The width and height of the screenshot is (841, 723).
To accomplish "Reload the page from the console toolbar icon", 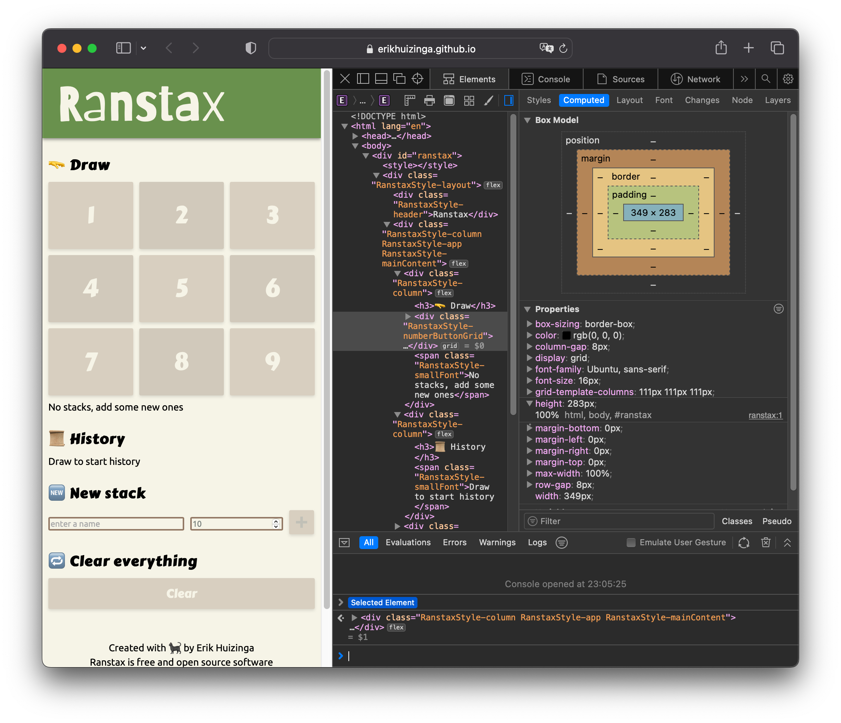I will [x=744, y=543].
